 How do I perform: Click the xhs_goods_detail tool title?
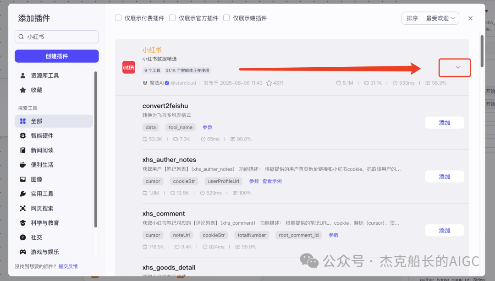169,267
